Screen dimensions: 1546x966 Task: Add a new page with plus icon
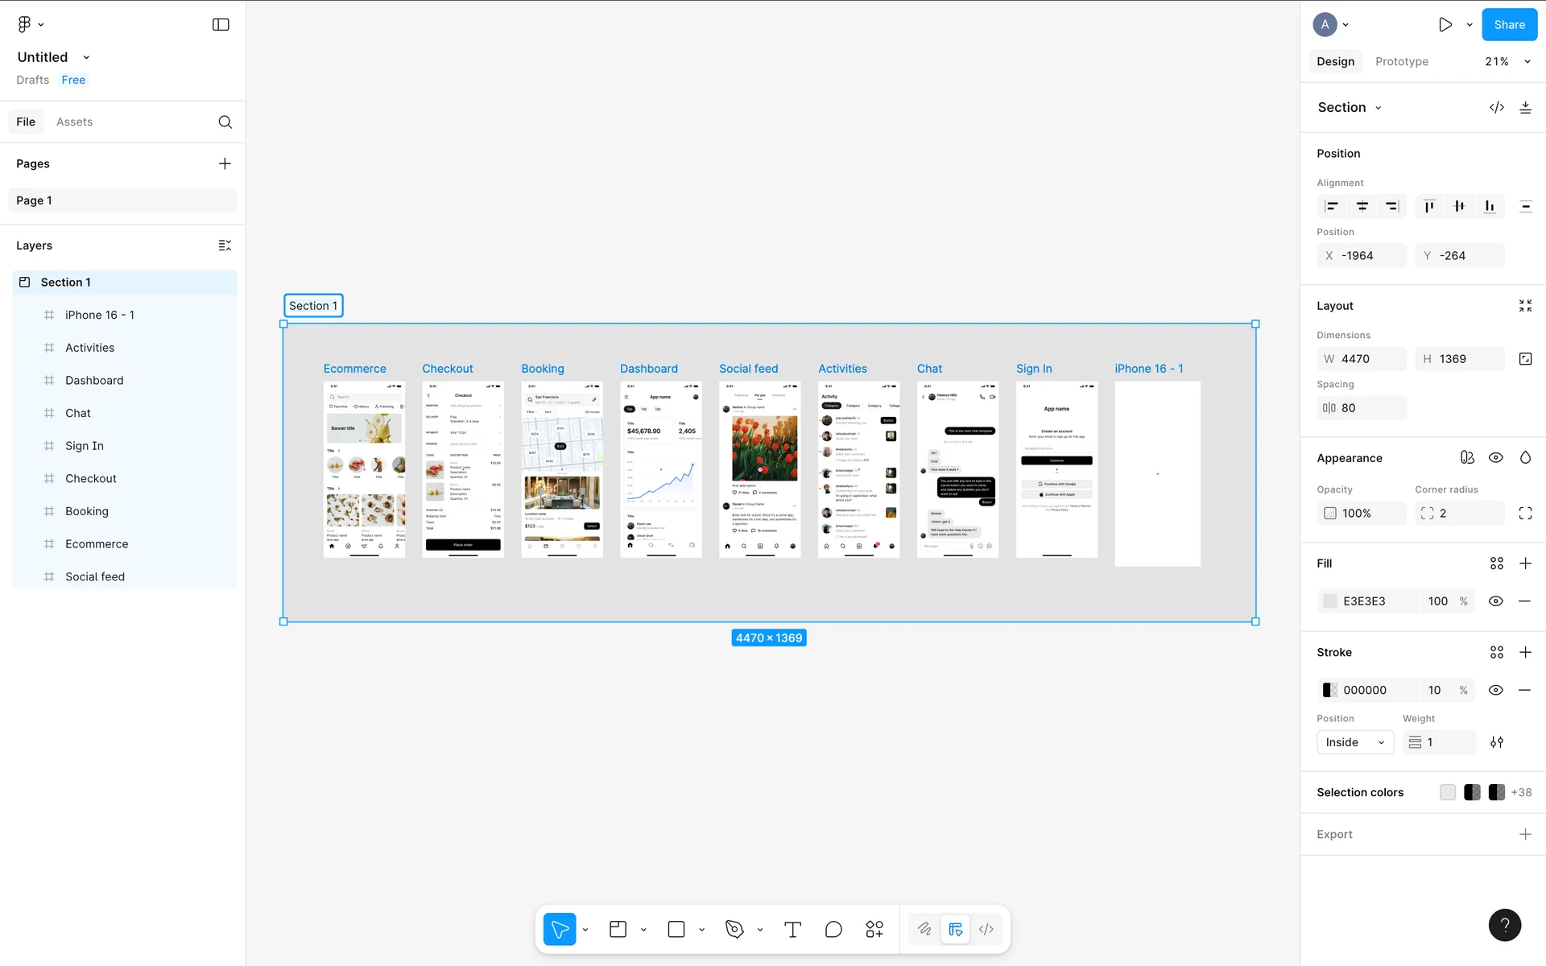tap(225, 163)
